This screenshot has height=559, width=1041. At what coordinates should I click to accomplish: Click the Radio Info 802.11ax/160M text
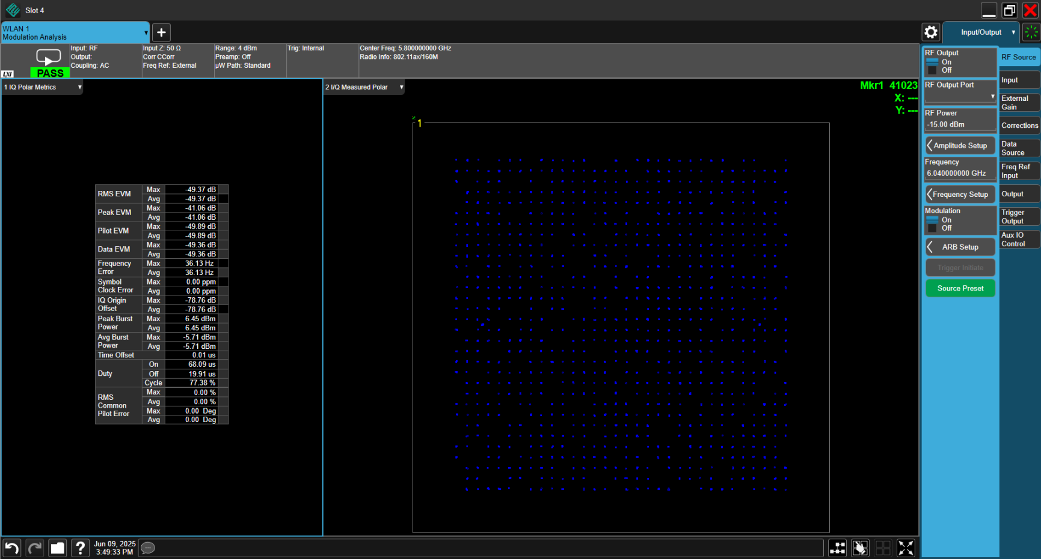[x=399, y=57]
